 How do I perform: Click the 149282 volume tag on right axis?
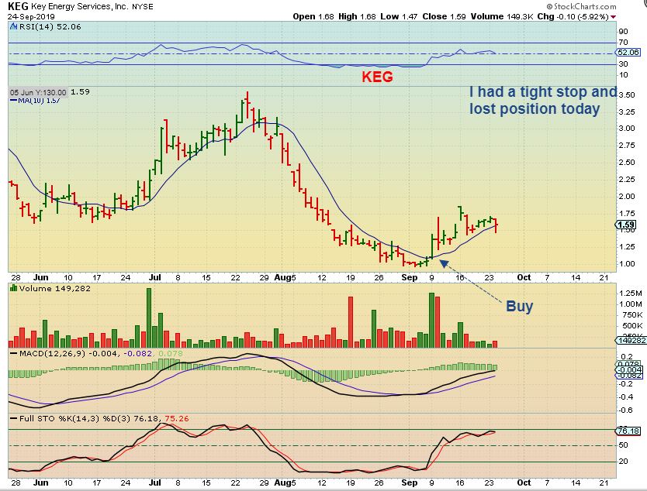(631, 341)
